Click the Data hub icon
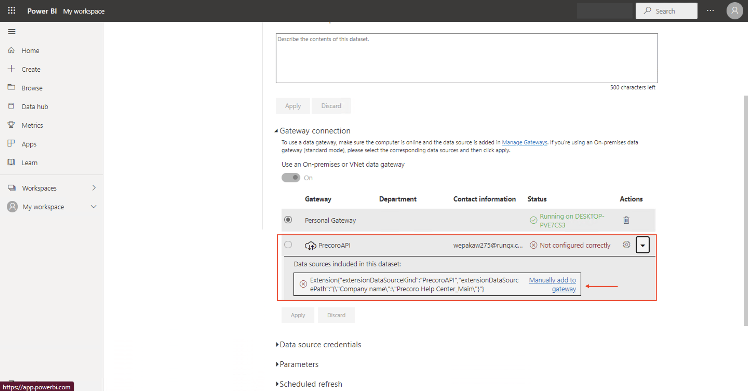This screenshot has width=748, height=391. coord(11,106)
